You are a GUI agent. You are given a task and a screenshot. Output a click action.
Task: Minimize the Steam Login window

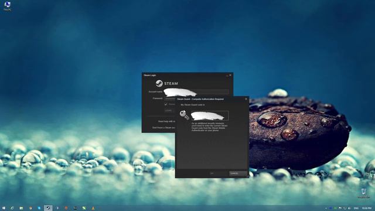227,76
